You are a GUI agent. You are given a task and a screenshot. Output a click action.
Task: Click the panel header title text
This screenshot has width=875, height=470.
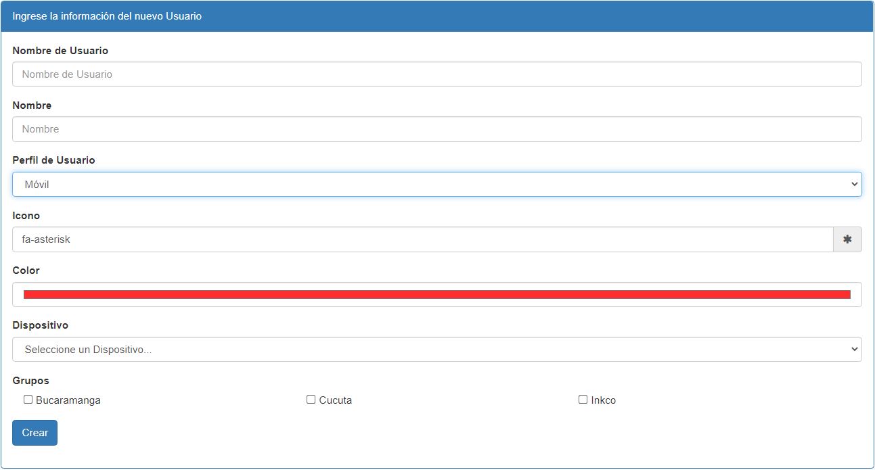[107, 16]
